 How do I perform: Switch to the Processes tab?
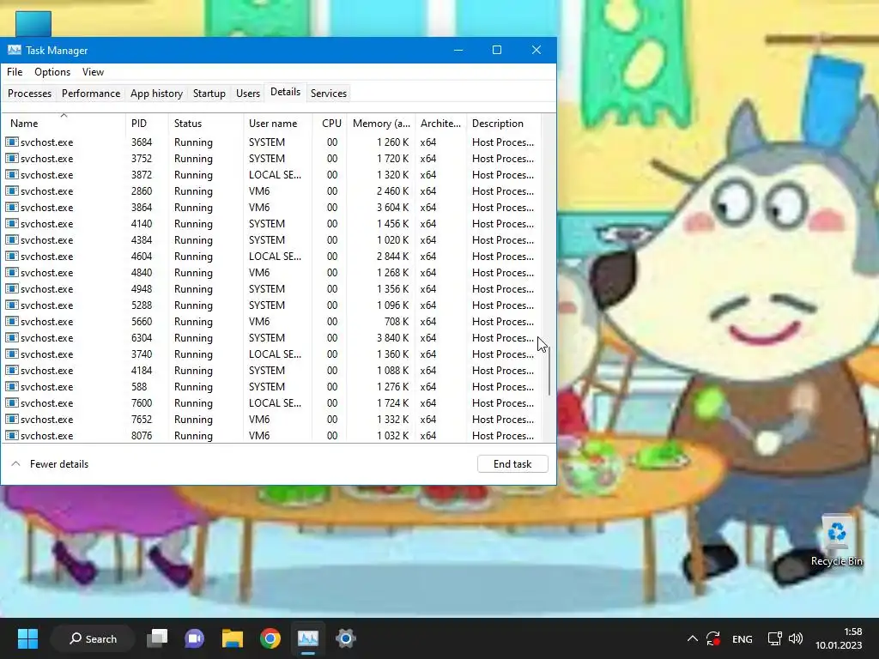(x=30, y=93)
